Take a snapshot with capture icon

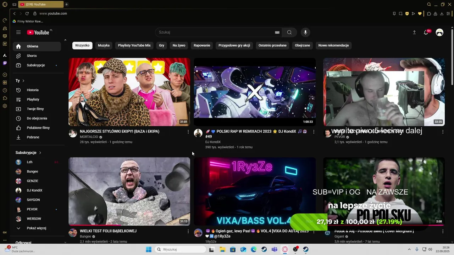tap(400, 13)
